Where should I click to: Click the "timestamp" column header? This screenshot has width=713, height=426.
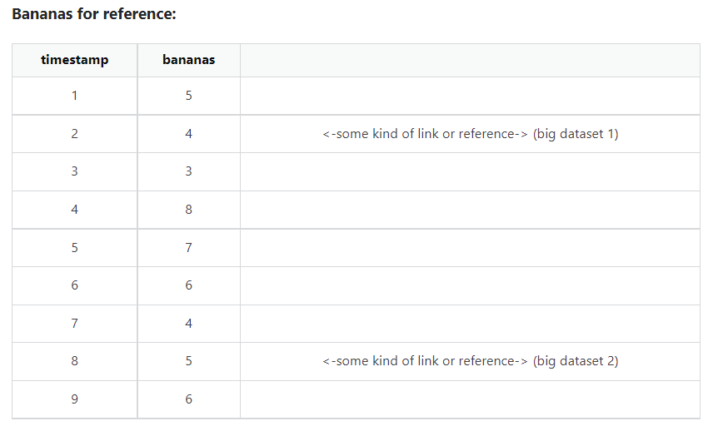74,60
